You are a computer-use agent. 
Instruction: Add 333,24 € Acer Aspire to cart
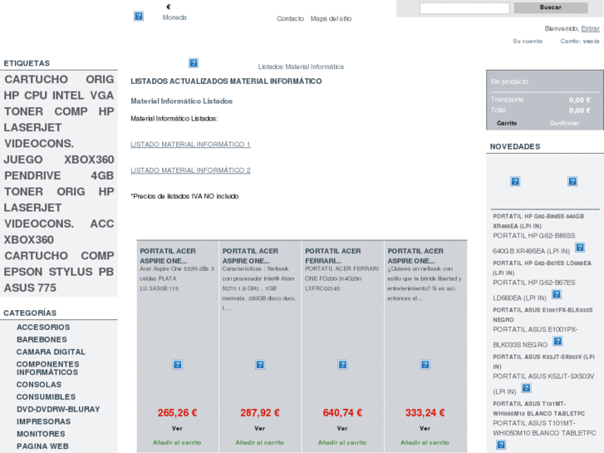[x=425, y=442]
